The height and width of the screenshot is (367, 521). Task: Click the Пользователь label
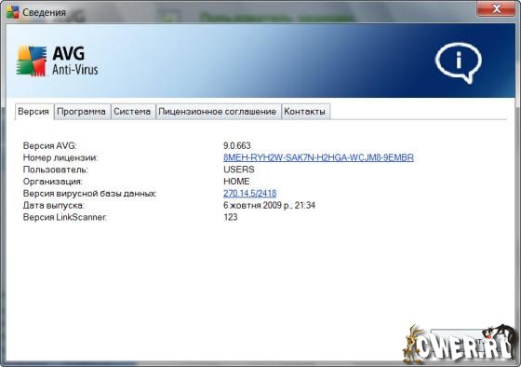[55, 170]
